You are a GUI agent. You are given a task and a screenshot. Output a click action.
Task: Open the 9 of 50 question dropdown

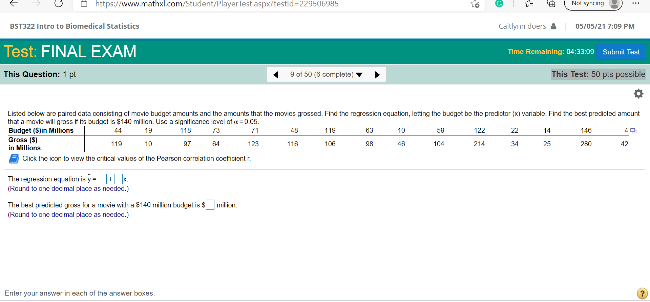click(326, 74)
